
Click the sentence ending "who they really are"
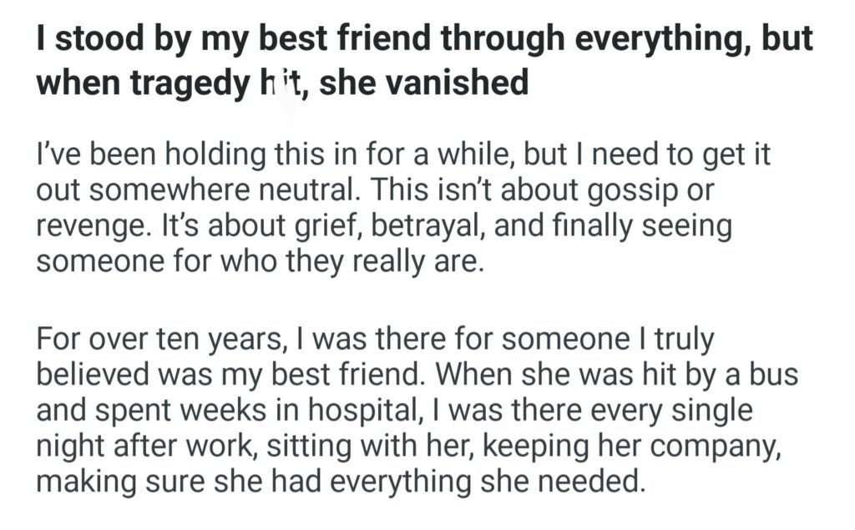point(259,262)
